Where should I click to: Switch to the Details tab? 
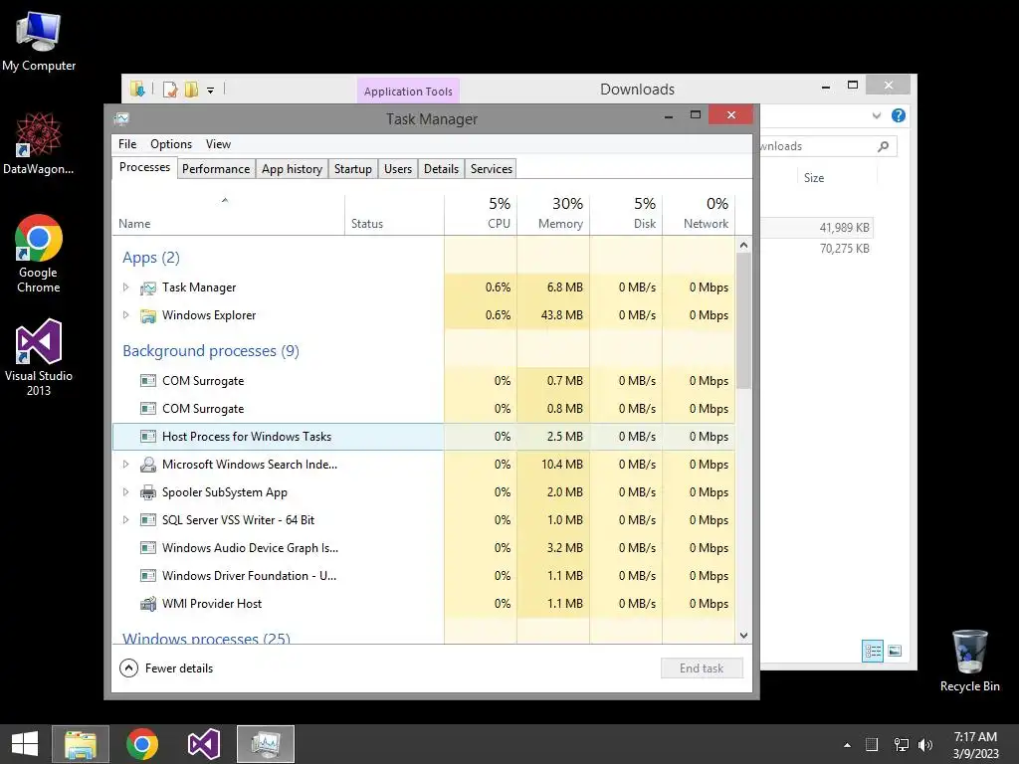point(441,169)
